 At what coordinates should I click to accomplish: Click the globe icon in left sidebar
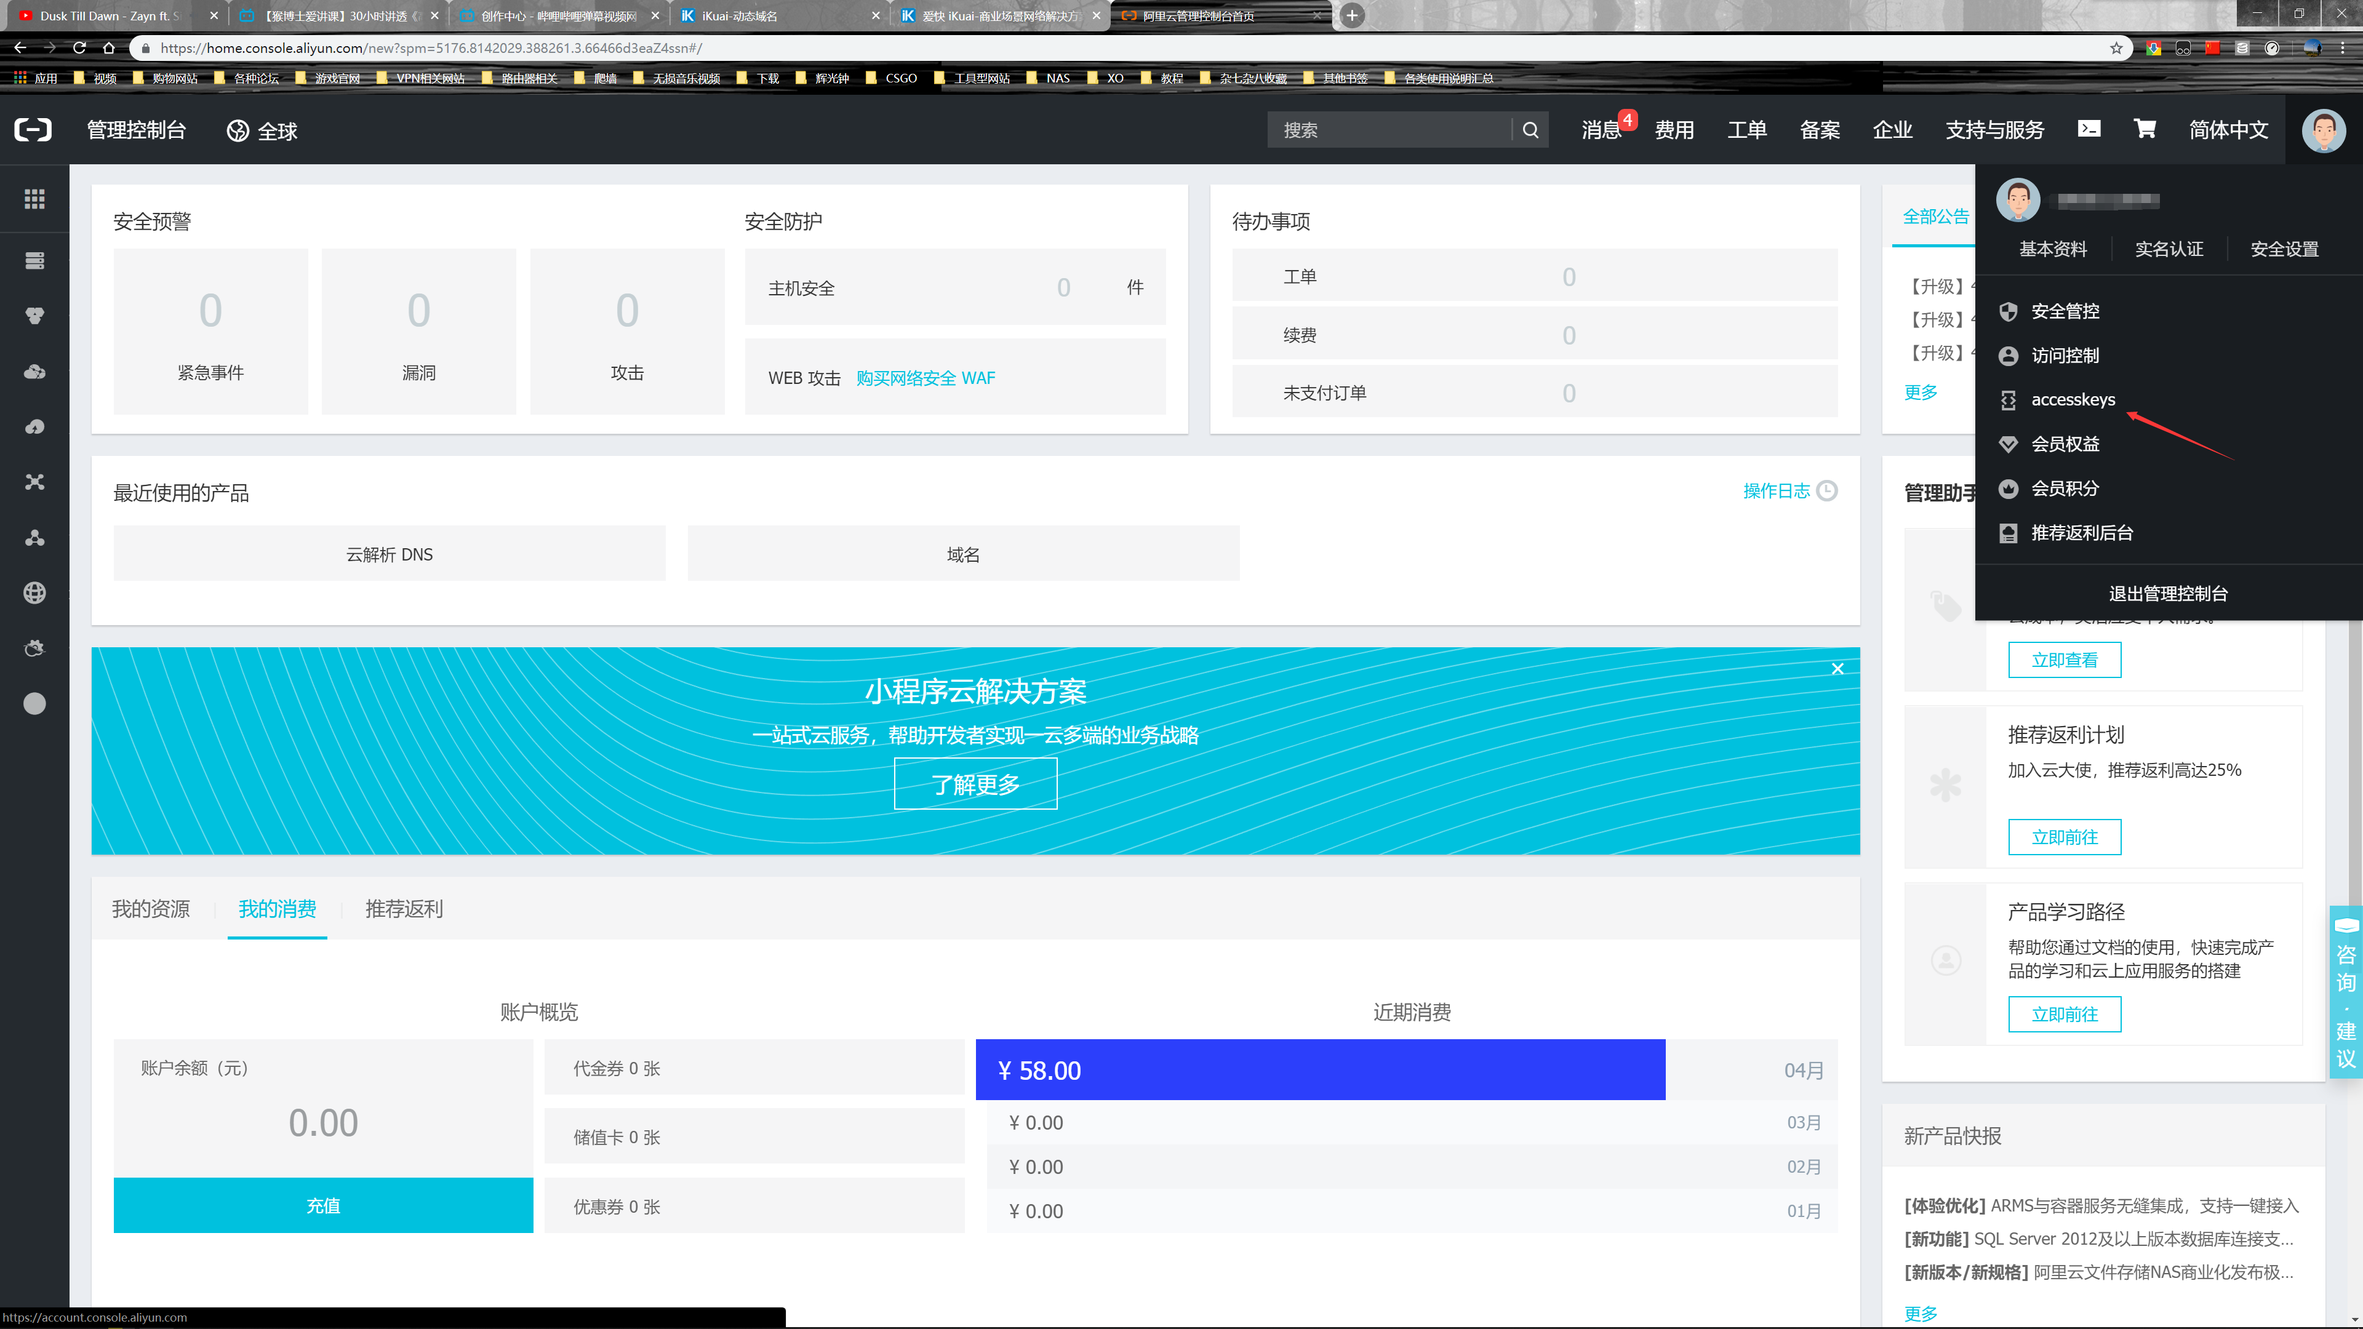coord(34,593)
